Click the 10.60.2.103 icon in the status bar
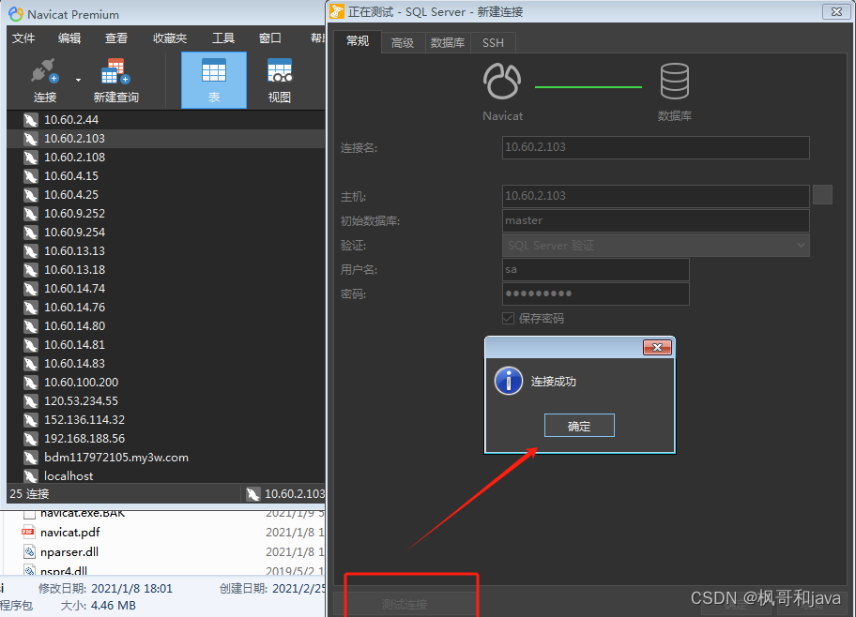 click(x=252, y=493)
